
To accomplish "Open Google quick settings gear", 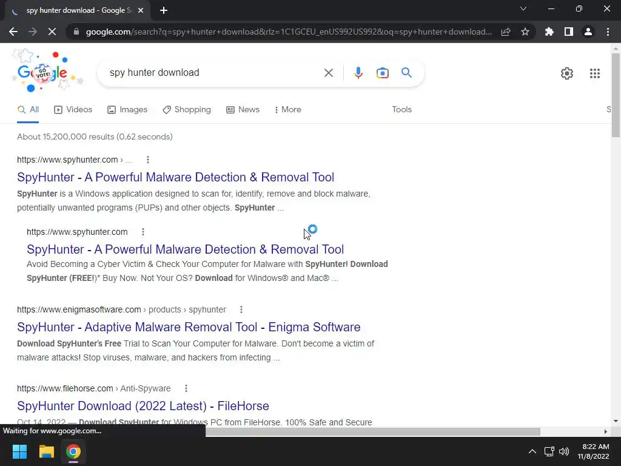I will [567, 73].
